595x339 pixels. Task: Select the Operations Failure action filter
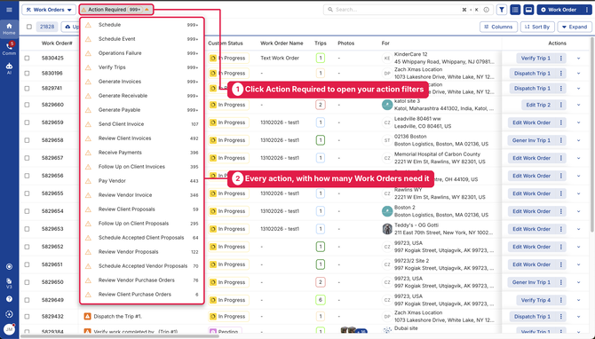(142, 53)
